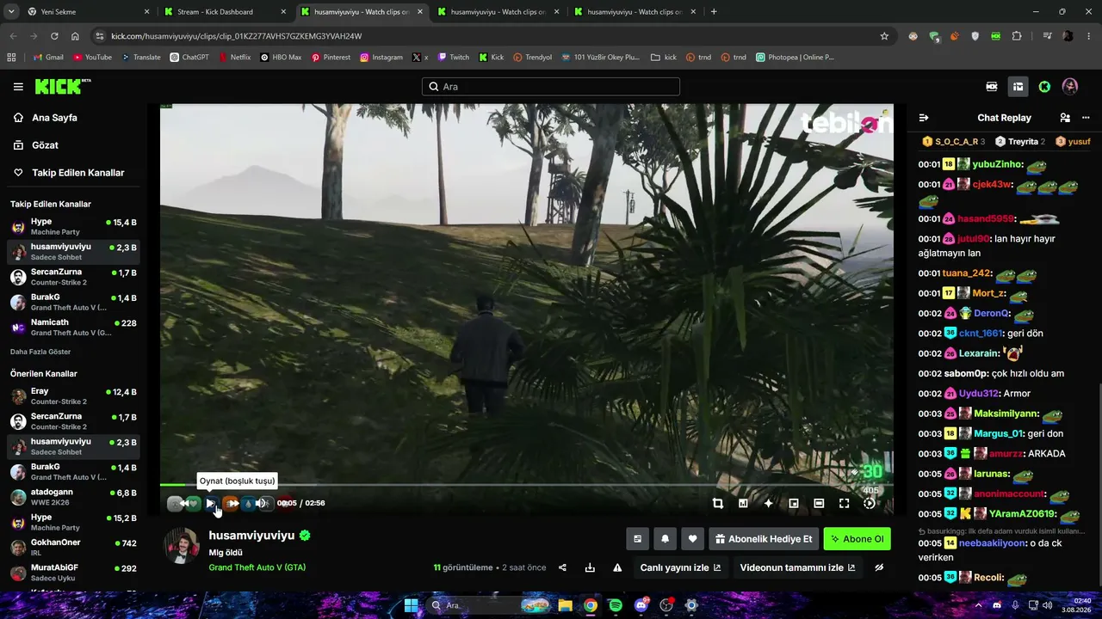The image size is (1102, 619).
Task: Reload the page
Action: click(54, 36)
